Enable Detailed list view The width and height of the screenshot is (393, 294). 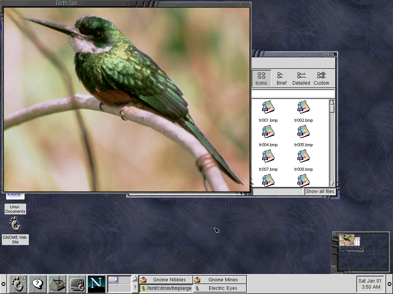tap(301, 78)
